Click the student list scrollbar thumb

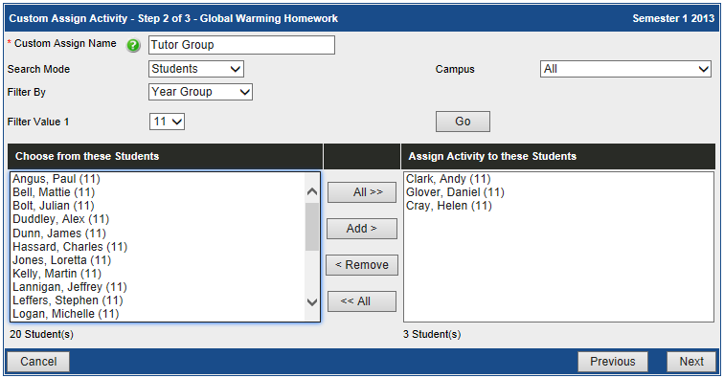click(312, 227)
